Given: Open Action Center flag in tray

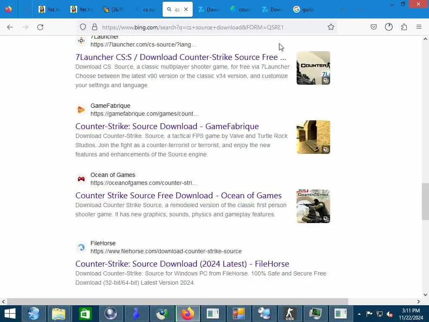Looking at the screenshot, I should (369, 314).
